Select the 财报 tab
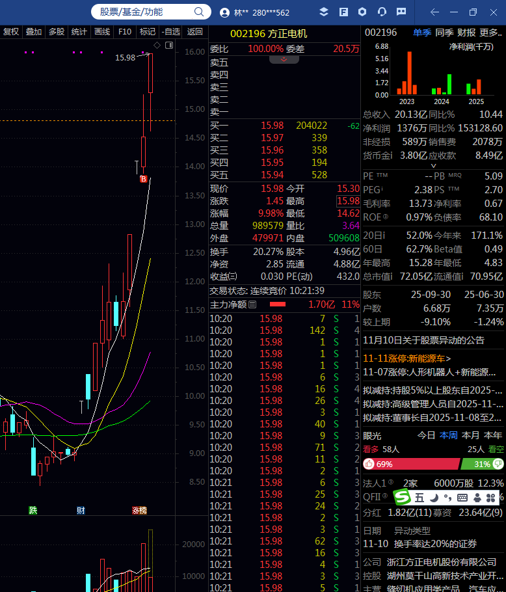Image resolution: width=506 pixels, height=592 pixels. pos(467,33)
